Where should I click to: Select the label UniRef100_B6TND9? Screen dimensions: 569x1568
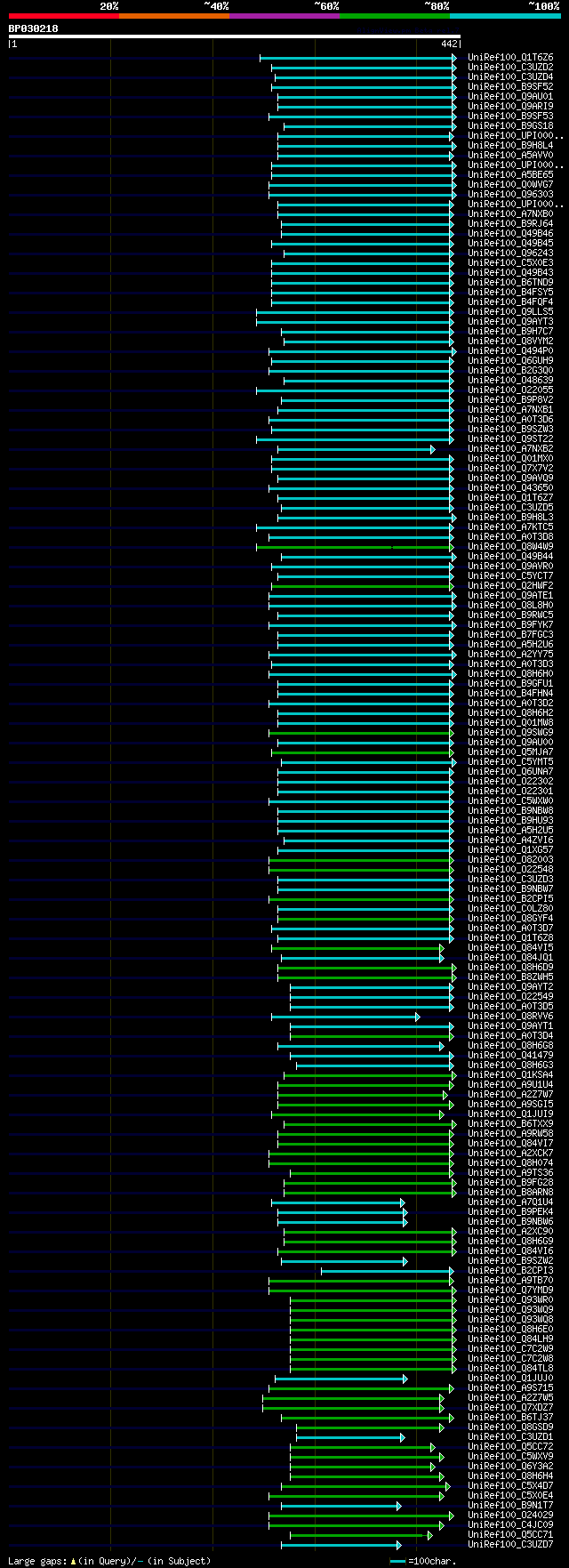510,282
